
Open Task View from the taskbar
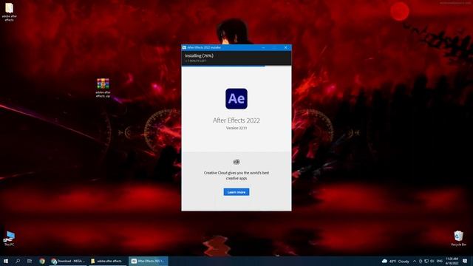pos(30,261)
